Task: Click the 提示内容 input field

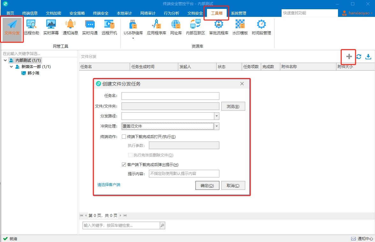Action: [x=184, y=174]
